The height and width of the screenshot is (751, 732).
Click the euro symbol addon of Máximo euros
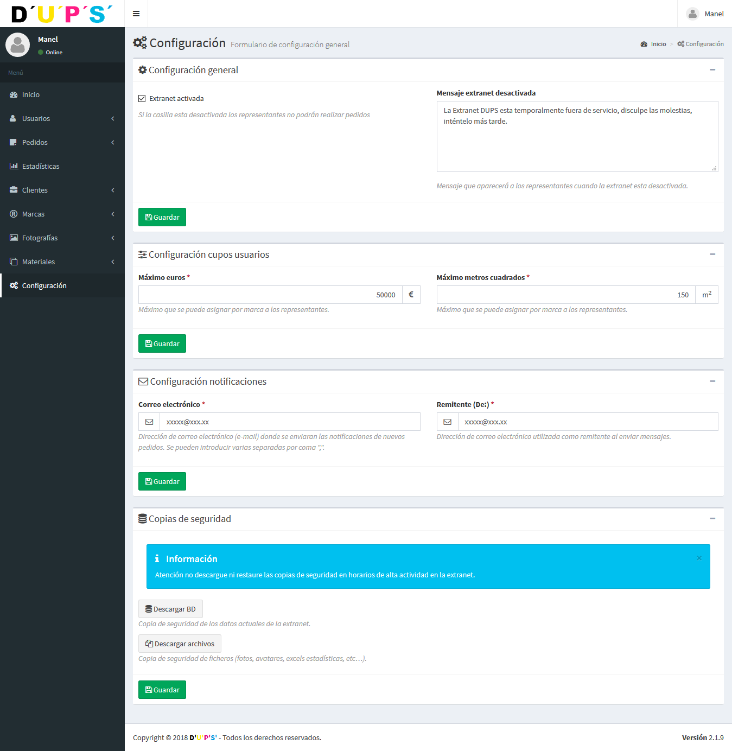tap(411, 295)
